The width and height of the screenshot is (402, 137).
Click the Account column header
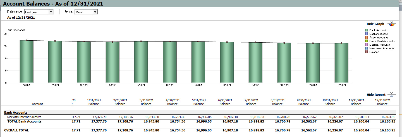point(37,104)
